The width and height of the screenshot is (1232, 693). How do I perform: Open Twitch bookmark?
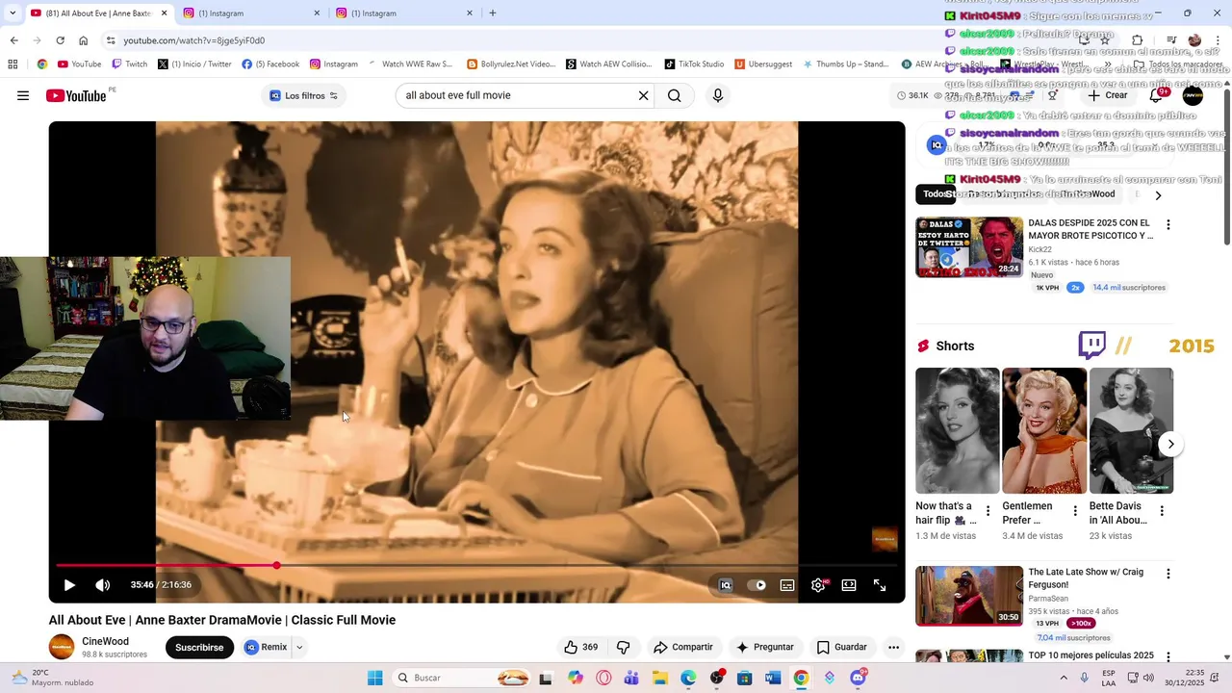pyautogui.click(x=130, y=64)
